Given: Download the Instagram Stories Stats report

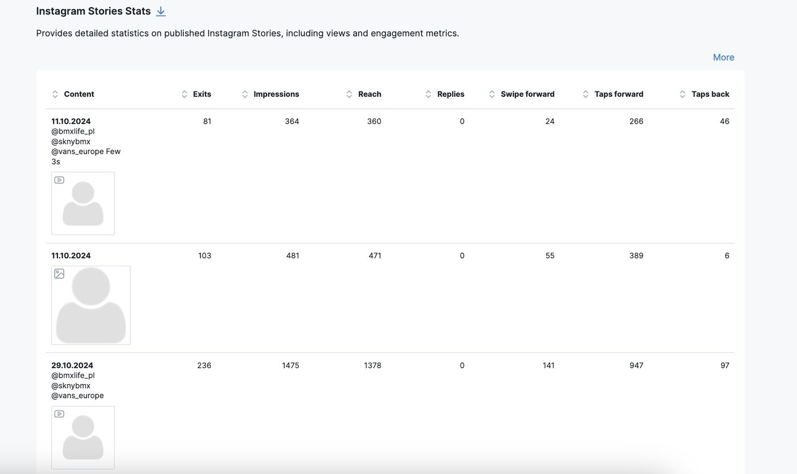Looking at the screenshot, I should (161, 11).
